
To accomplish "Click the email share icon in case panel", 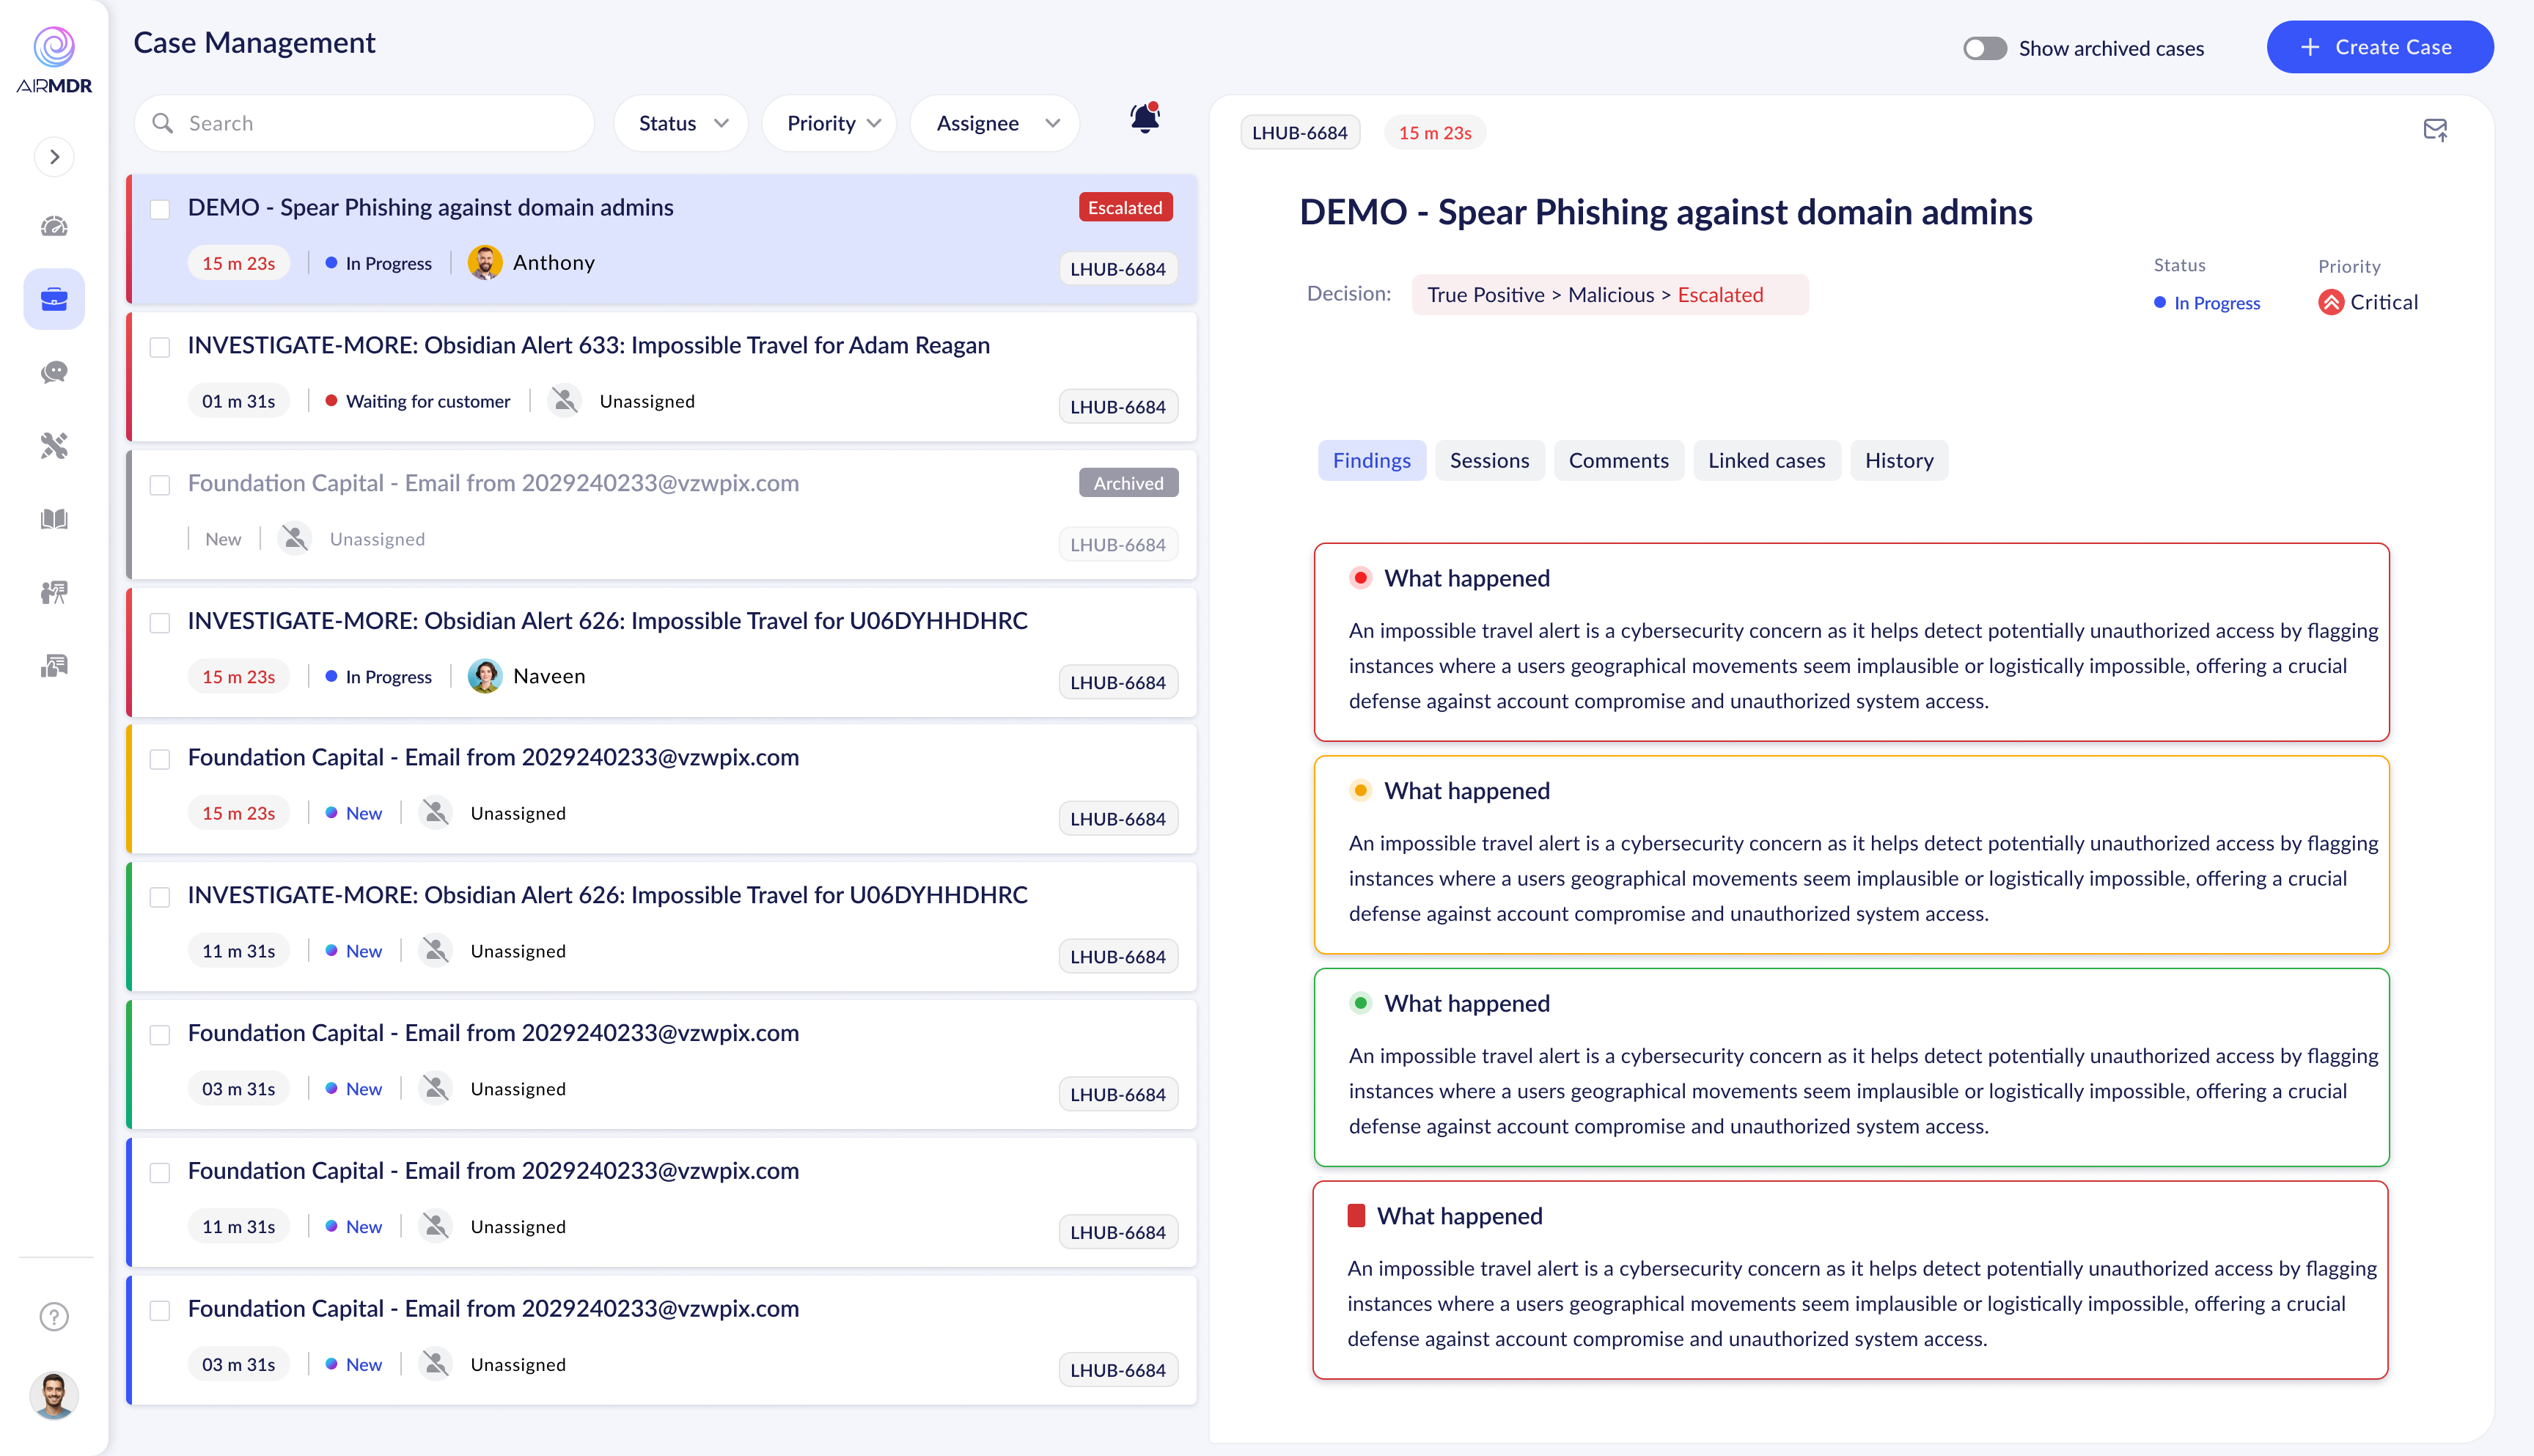I will [2435, 130].
